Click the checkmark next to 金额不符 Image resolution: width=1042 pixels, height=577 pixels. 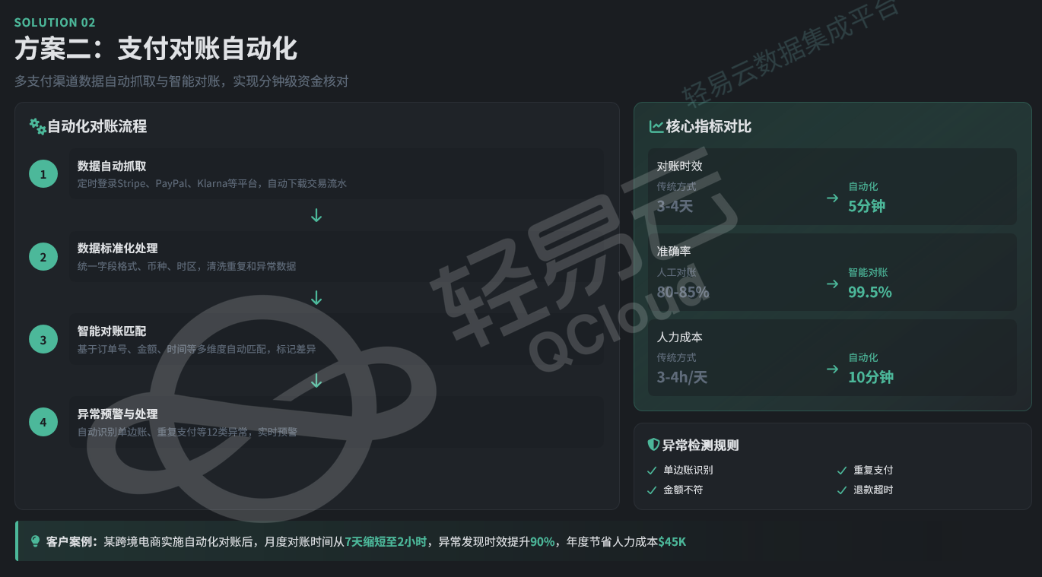point(651,490)
